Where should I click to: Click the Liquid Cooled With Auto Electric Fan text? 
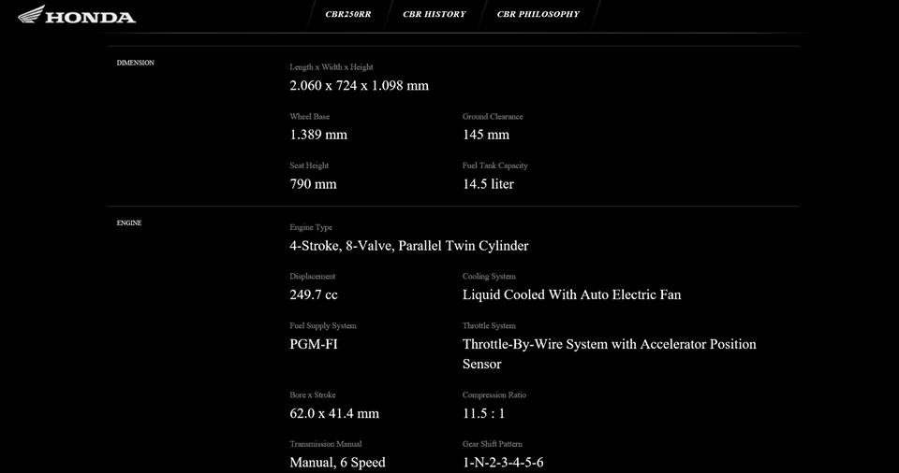(x=571, y=294)
